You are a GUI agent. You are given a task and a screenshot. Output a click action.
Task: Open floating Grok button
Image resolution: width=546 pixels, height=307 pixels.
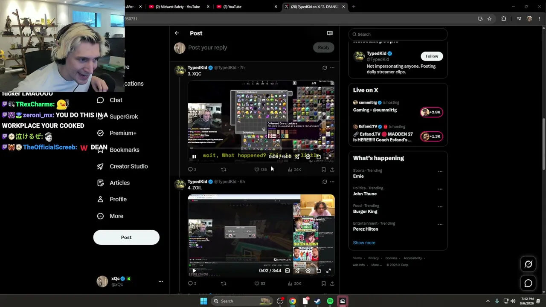pos(528,264)
